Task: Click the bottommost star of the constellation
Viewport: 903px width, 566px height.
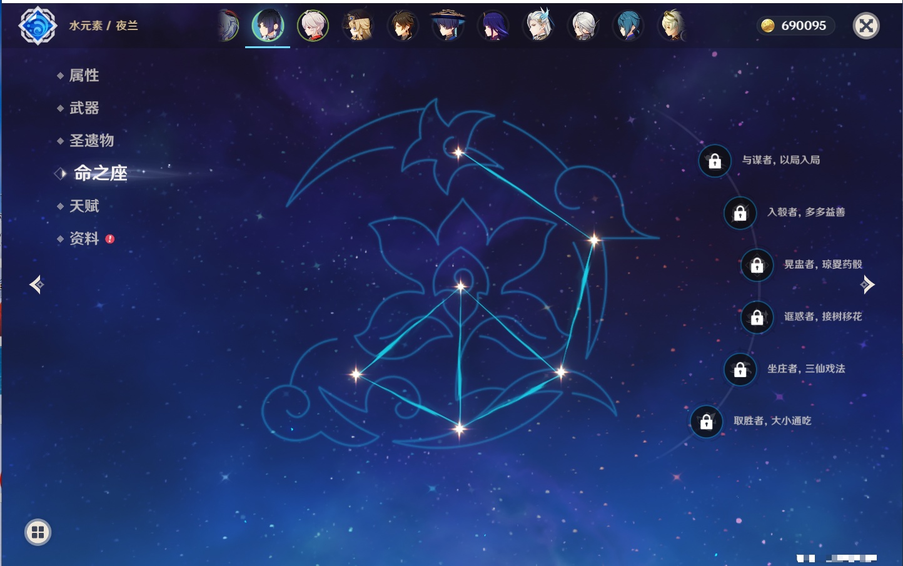Action: 460,428
